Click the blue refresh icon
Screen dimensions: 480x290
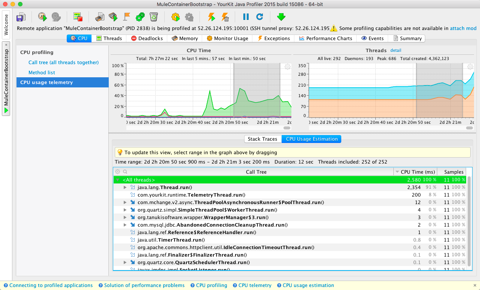pos(259,17)
